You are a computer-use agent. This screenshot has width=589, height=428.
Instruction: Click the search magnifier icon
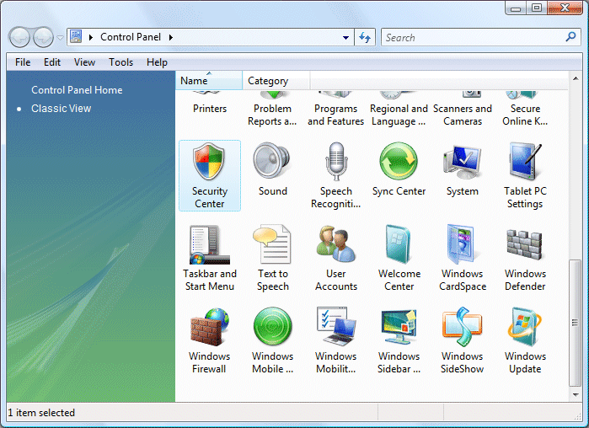(x=570, y=37)
